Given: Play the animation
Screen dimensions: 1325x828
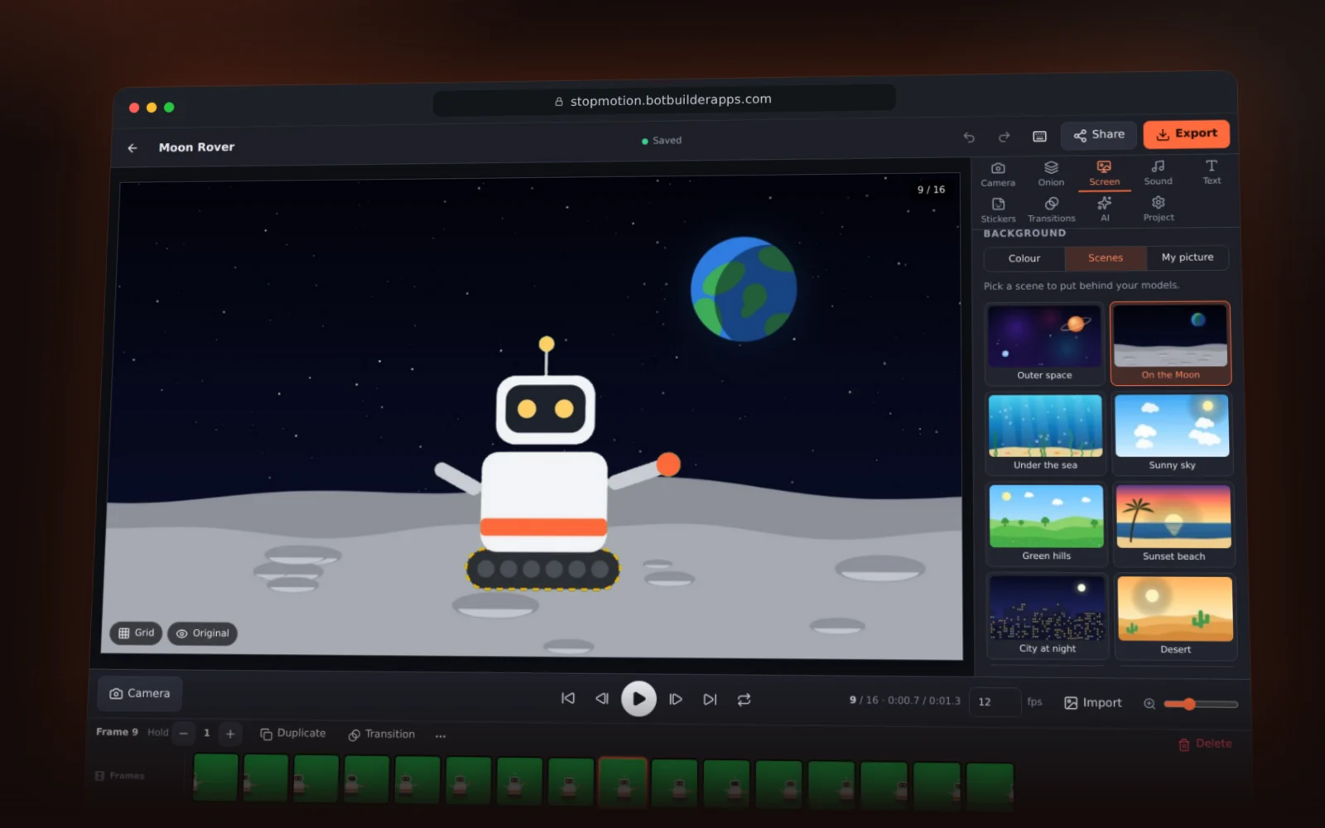Looking at the screenshot, I should point(638,699).
